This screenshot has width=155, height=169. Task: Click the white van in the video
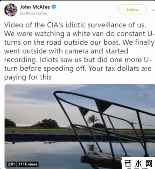click(70, 127)
